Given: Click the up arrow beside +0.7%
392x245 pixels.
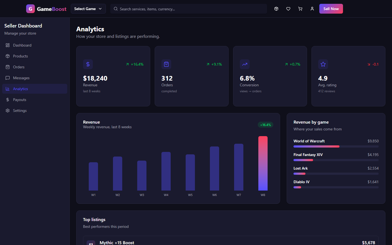Looking at the screenshot, I should (x=286, y=64).
